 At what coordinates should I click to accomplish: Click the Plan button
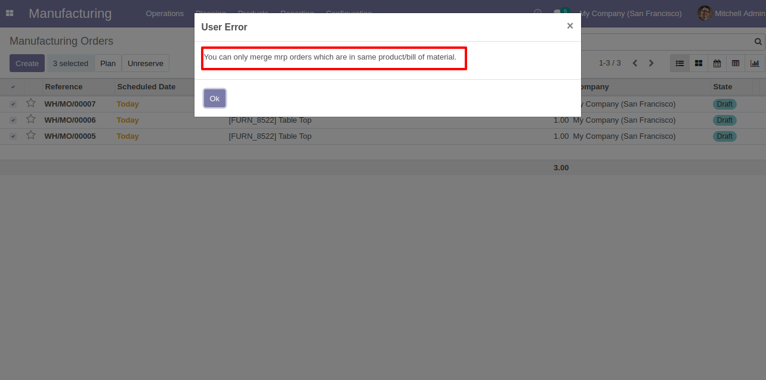click(108, 63)
